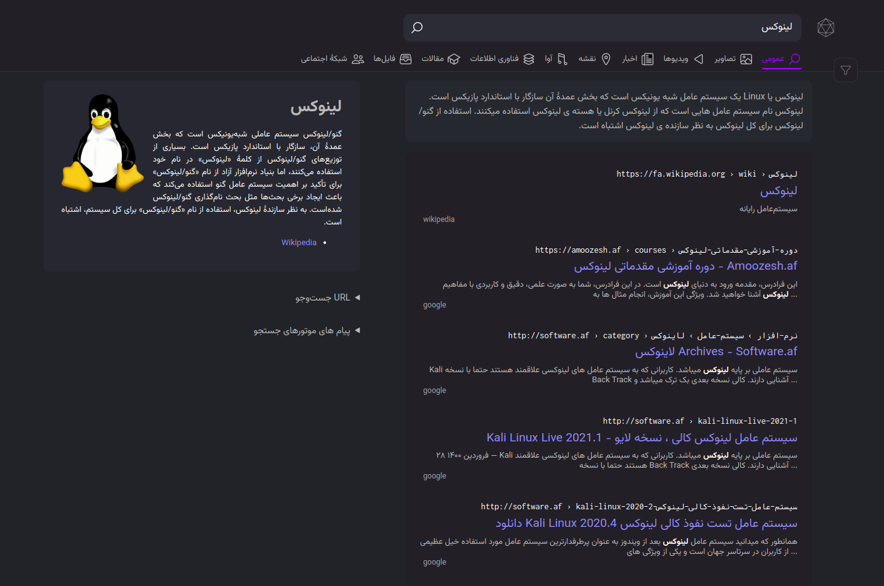Click the science graduation cap icon
884x586 pixels.
point(454,59)
